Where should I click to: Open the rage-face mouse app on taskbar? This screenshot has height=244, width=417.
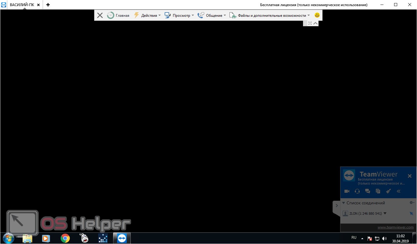(x=84, y=238)
